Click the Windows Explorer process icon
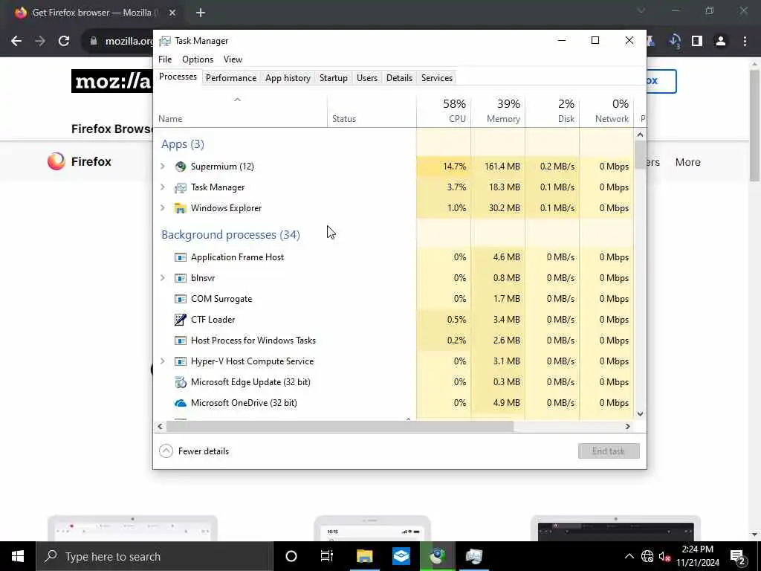The width and height of the screenshot is (761, 571). pyautogui.click(x=181, y=208)
